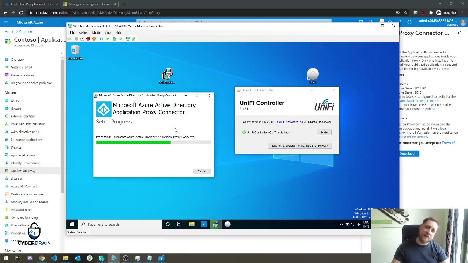
Task: Pause the virtual machine from the toolbar
Action: point(101,39)
